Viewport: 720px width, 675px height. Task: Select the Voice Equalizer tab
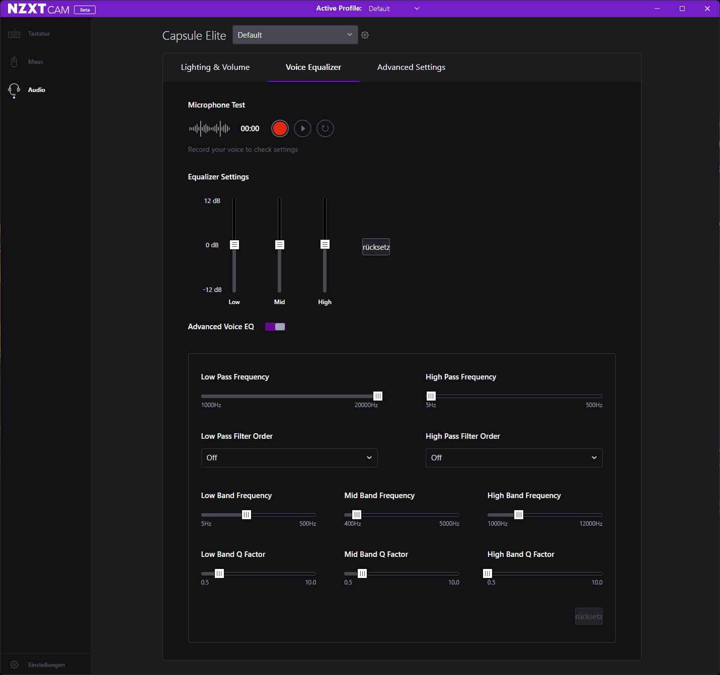click(x=313, y=67)
